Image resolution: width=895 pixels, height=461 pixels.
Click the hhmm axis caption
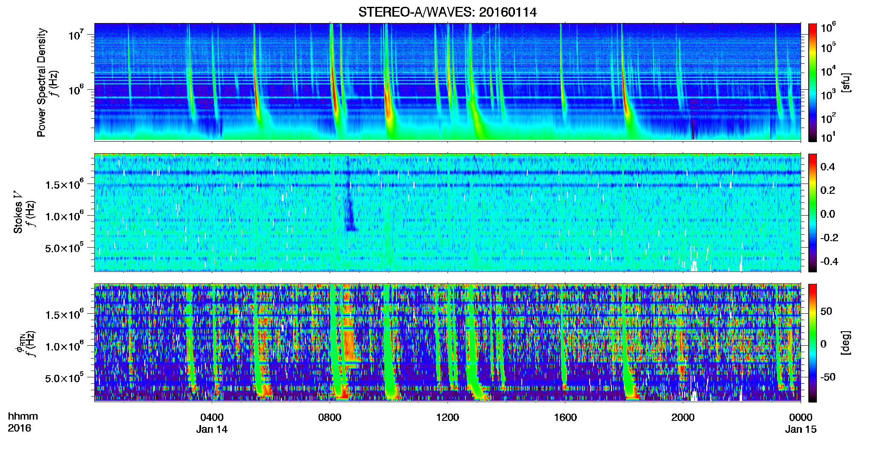click(x=23, y=416)
